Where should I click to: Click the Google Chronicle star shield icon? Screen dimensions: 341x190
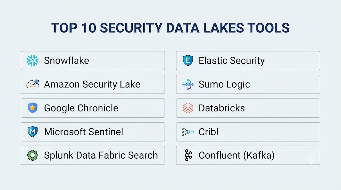(x=33, y=108)
